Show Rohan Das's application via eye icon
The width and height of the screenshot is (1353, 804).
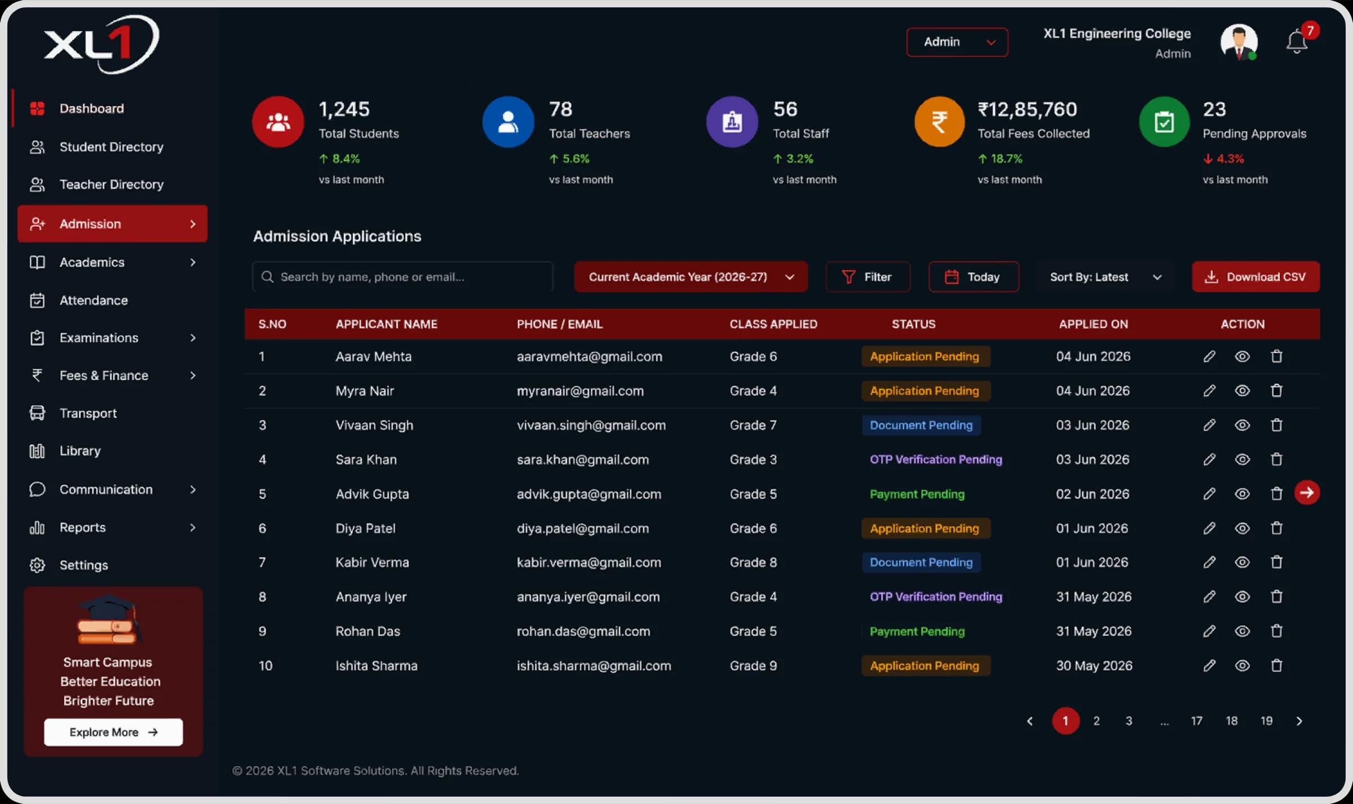tap(1243, 631)
